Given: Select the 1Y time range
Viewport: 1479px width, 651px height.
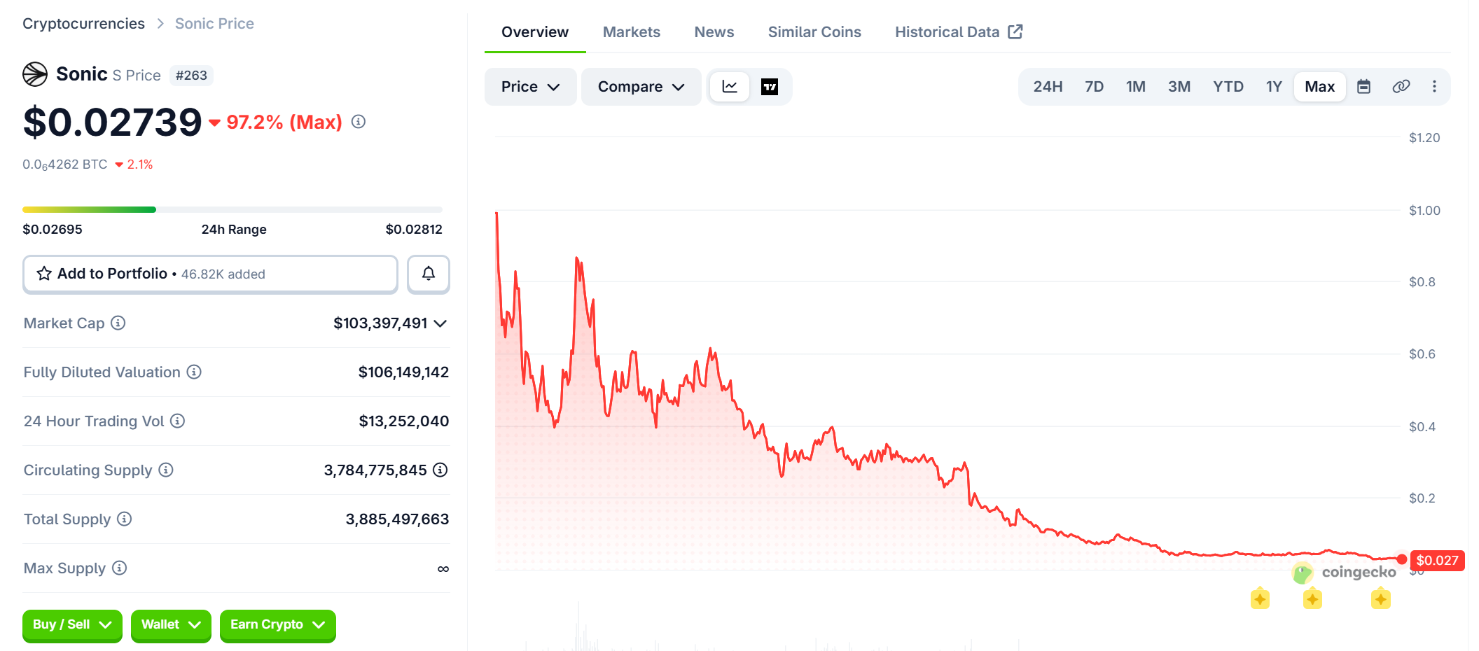Looking at the screenshot, I should 1274,87.
